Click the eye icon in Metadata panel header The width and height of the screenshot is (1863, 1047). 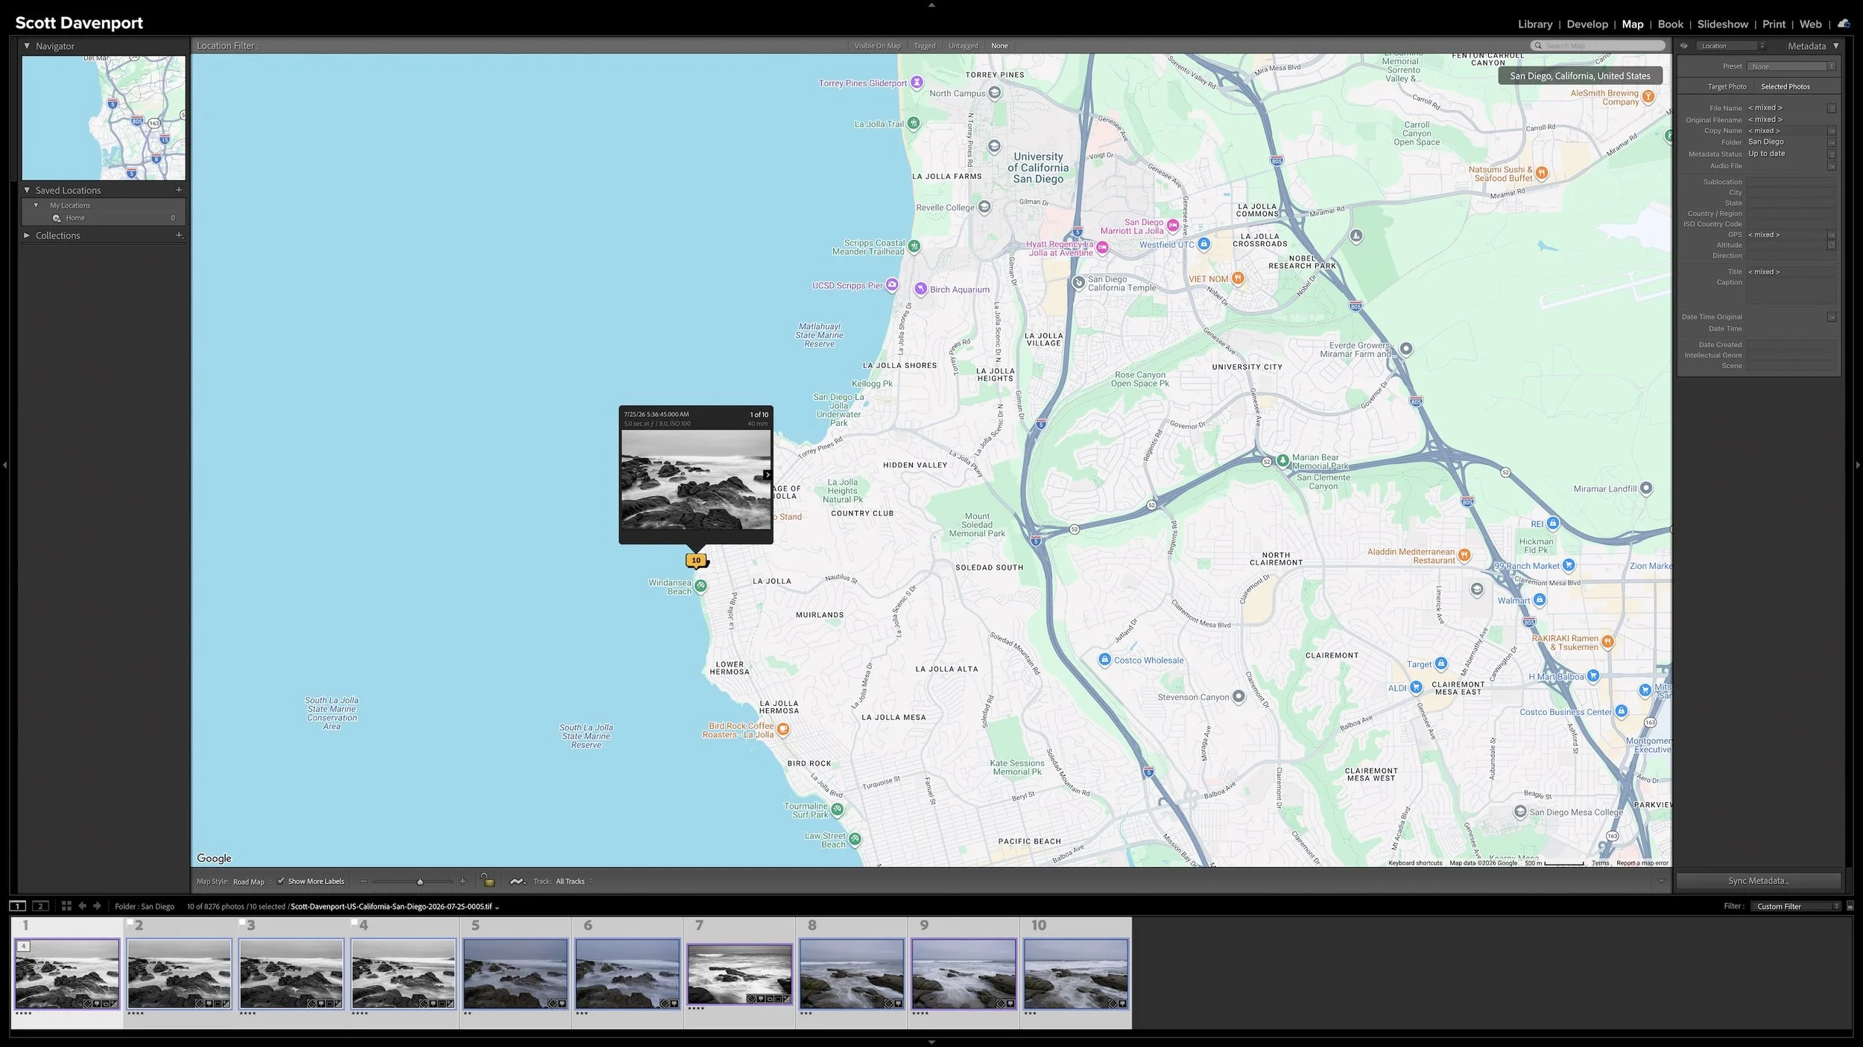[x=1684, y=45]
